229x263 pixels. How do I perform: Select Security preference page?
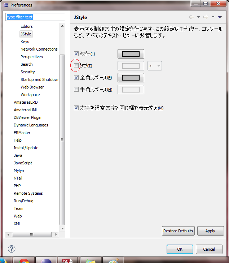click(x=28, y=72)
